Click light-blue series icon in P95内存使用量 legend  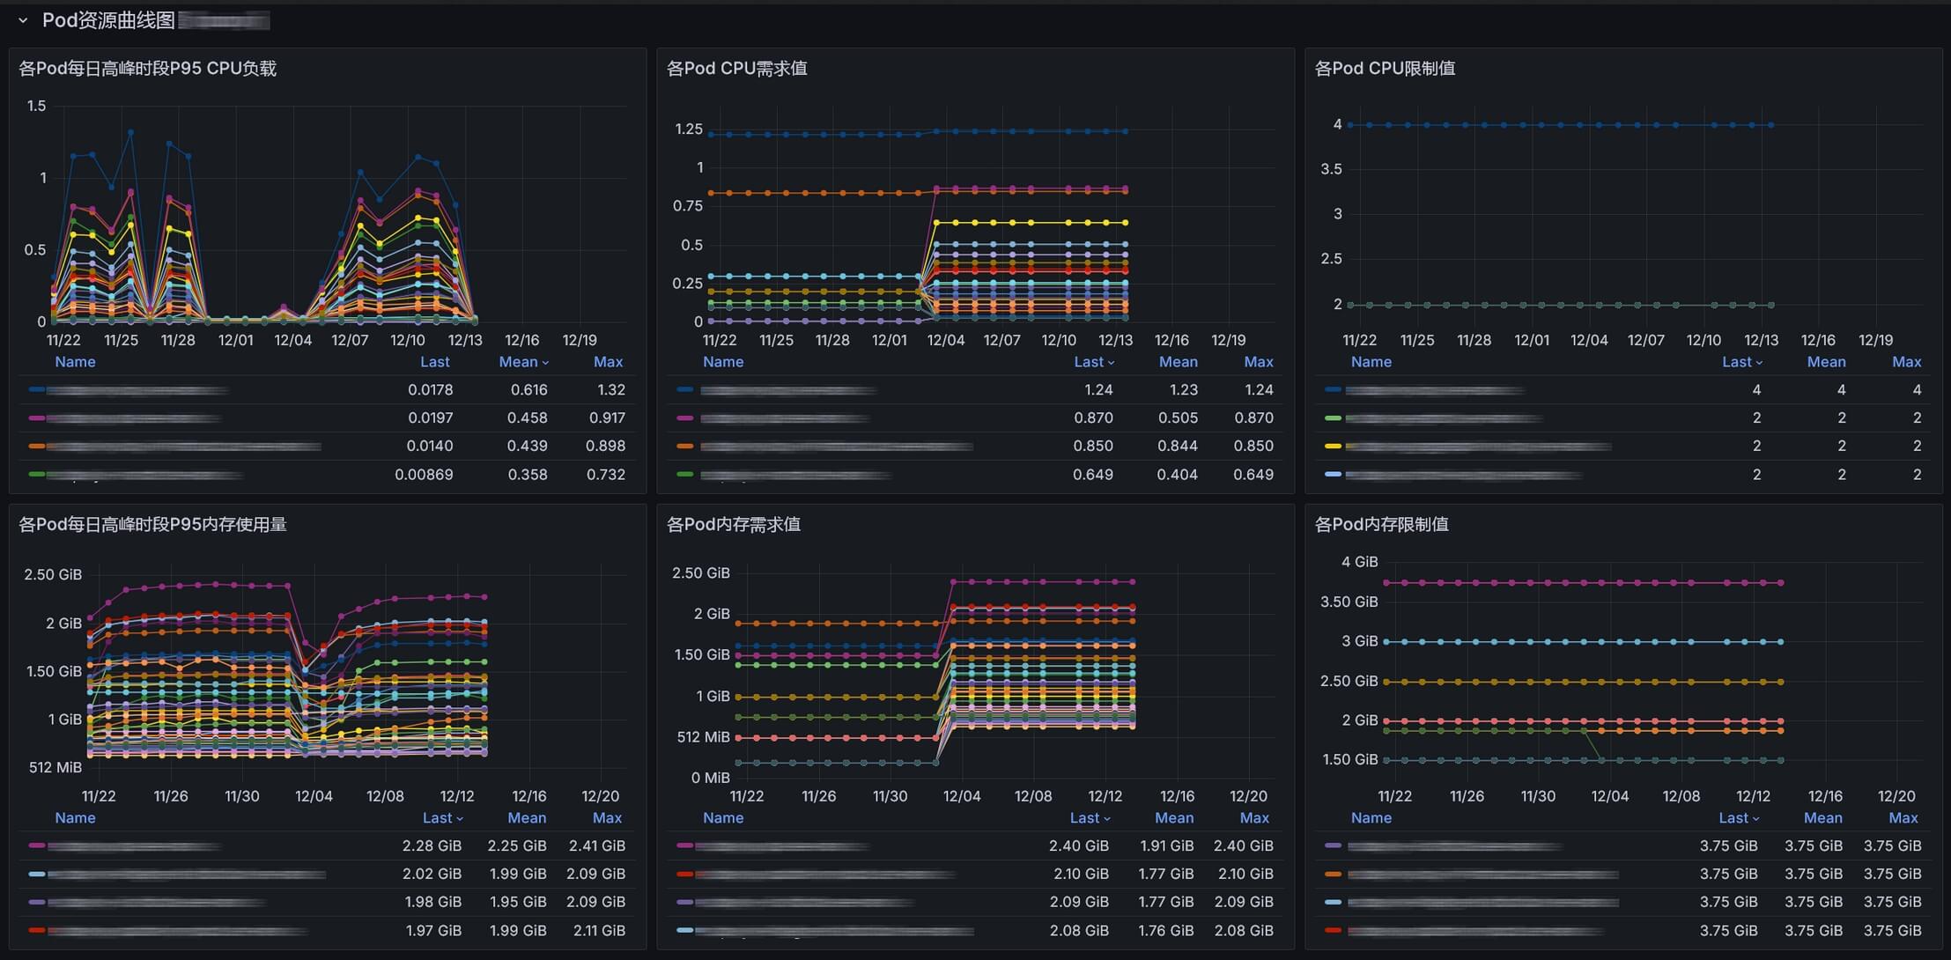click(37, 875)
